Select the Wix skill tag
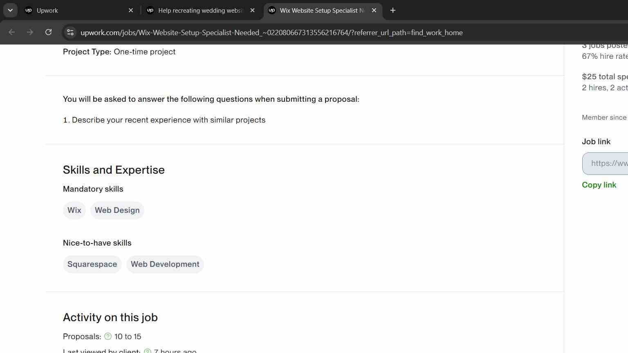This screenshot has height=353, width=628. 74,210
